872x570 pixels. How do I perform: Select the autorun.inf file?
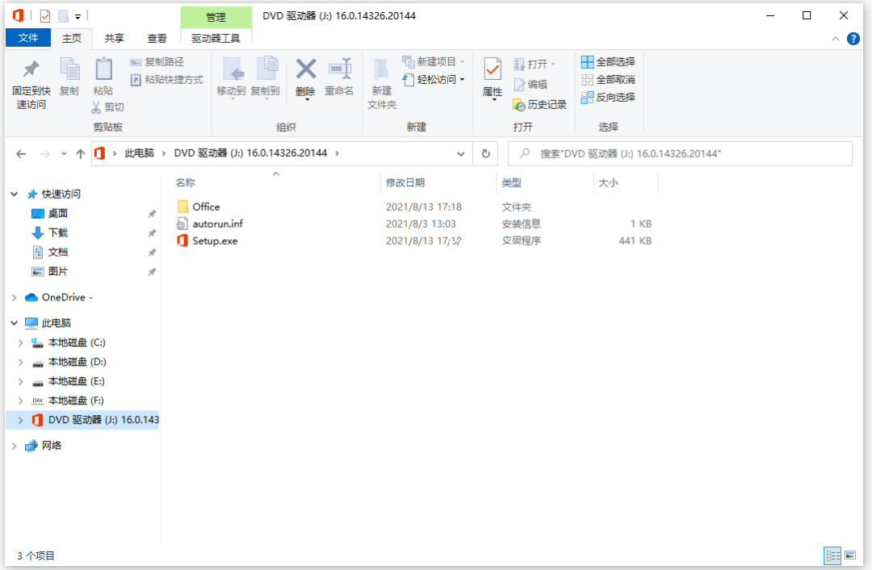(210, 224)
